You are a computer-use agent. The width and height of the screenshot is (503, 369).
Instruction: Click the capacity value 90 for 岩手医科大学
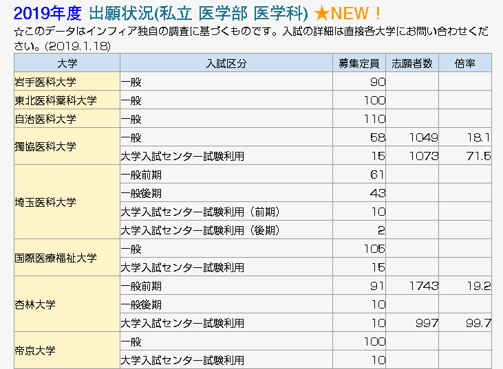tap(378, 82)
